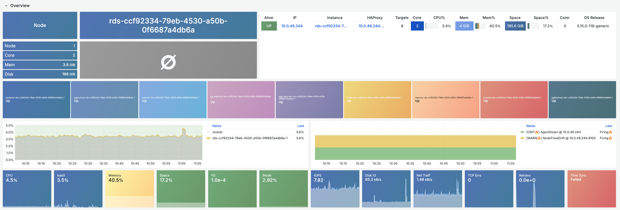Image resolution: width=620 pixels, height=210 pixels.
Task: Click the postgres Up status tile
Action: [36, 100]
